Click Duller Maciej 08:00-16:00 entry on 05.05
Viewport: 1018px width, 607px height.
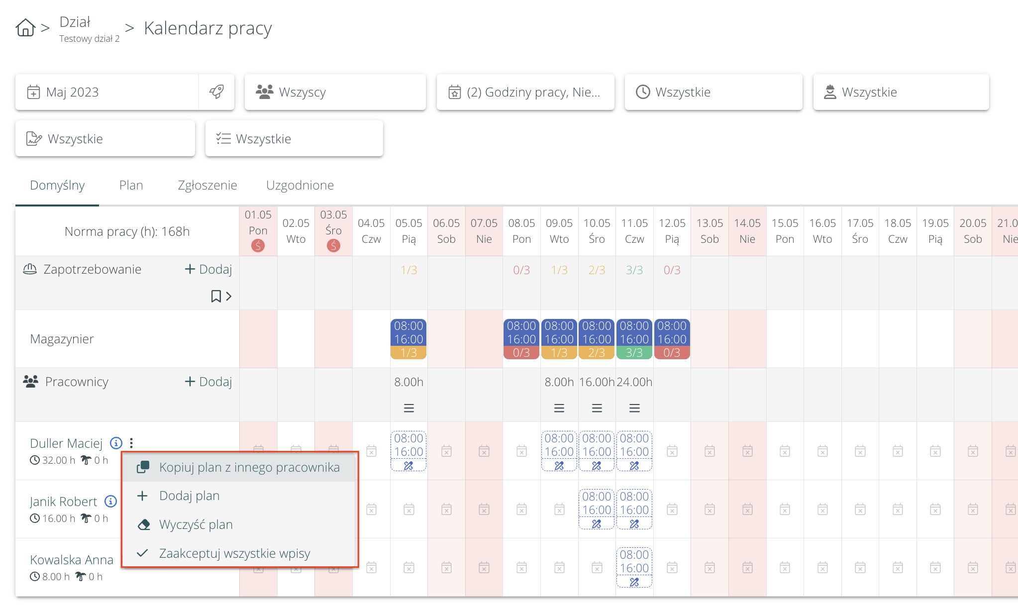408,445
